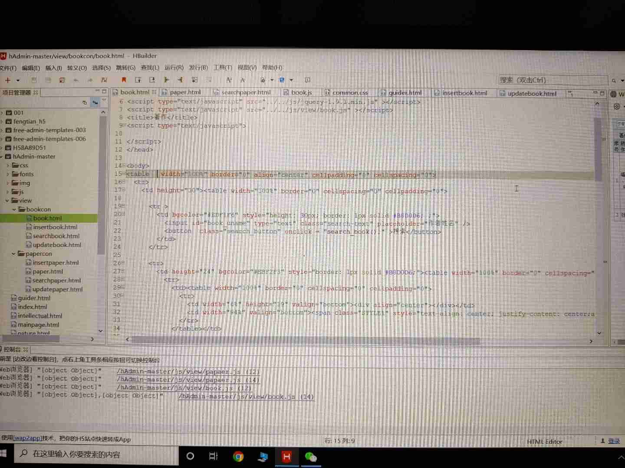Open WeChat from the taskbar
Screen dimensions: 625x468
click(x=311, y=456)
